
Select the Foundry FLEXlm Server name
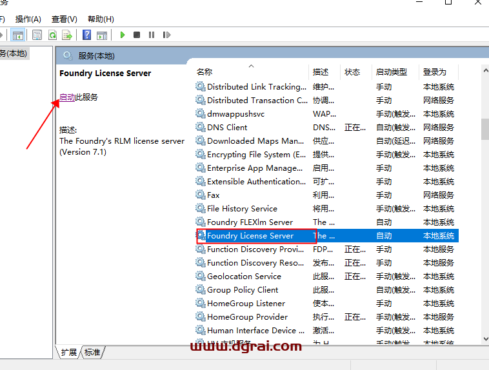click(x=250, y=222)
